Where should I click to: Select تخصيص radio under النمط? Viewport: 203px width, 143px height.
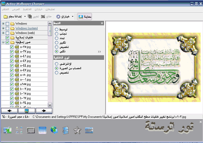pyautogui.click(x=56, y=47)
